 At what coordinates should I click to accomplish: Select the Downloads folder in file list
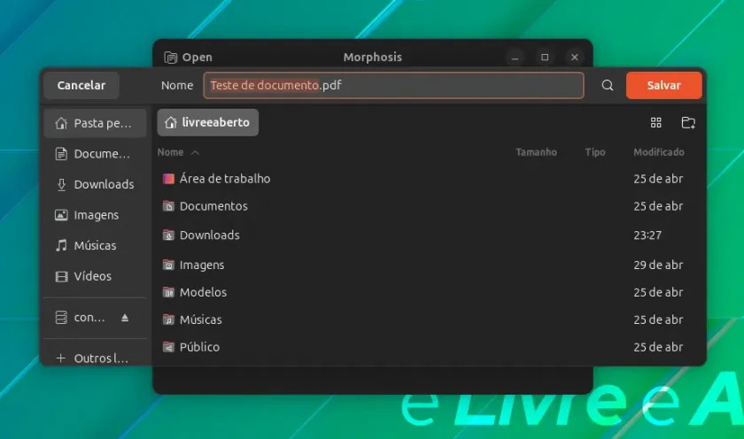(x=429, y=235)
